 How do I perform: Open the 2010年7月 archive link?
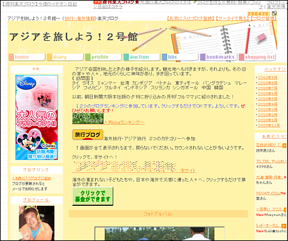tap(268, 88)
